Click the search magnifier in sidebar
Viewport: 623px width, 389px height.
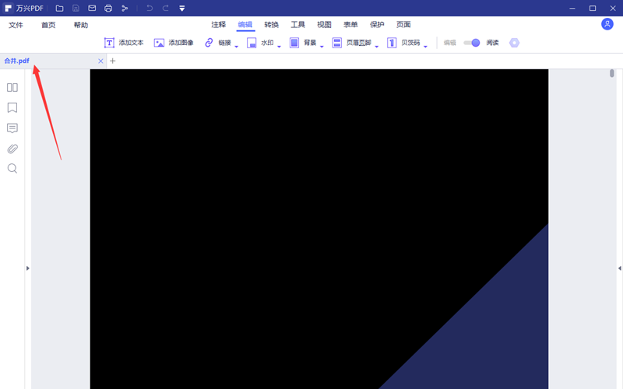[x=12, y=168]
